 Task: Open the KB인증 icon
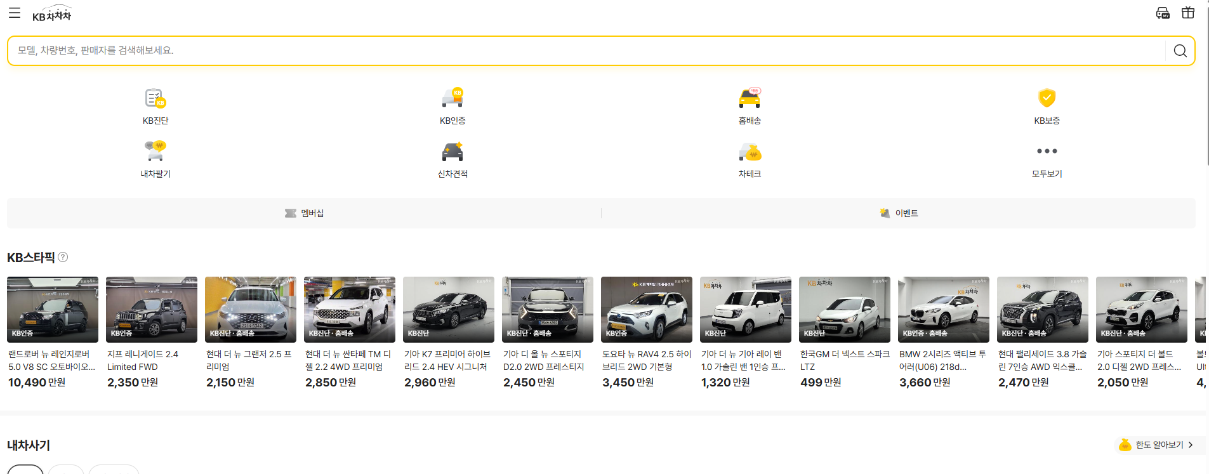click(x=453, y=98)
